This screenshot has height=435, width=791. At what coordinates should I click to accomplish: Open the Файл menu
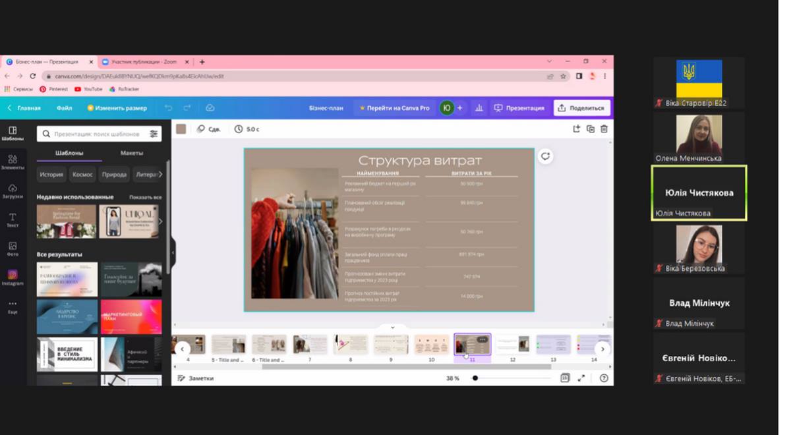click(x=64, y=108)
